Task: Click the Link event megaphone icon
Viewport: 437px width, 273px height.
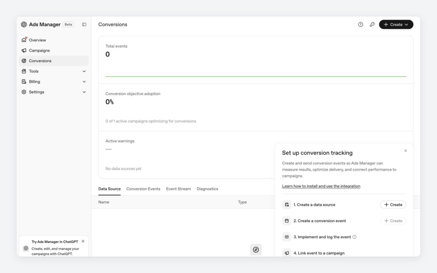Action: click(x=287, y=253)
